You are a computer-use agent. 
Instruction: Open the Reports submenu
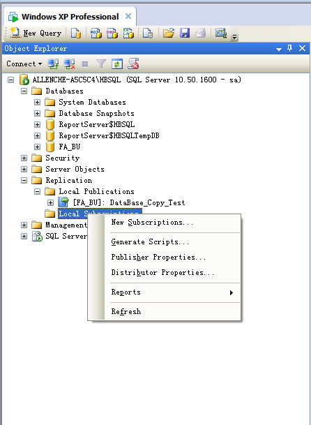(164, 292)
